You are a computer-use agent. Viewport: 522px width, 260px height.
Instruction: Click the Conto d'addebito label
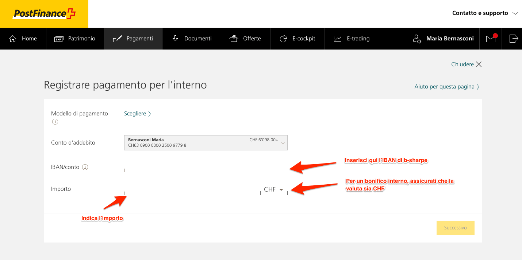tap(73, 143)
